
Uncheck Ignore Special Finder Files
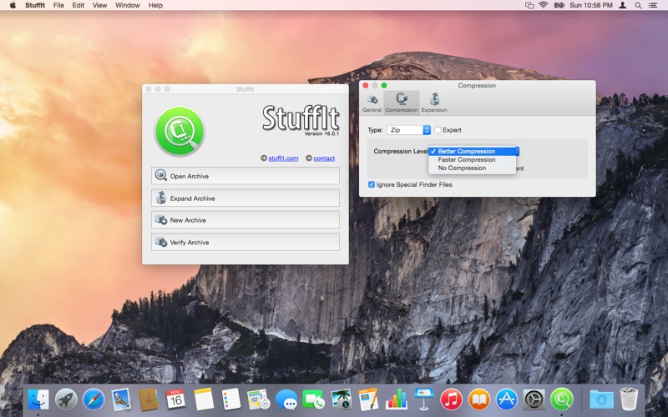click(372, 184)
